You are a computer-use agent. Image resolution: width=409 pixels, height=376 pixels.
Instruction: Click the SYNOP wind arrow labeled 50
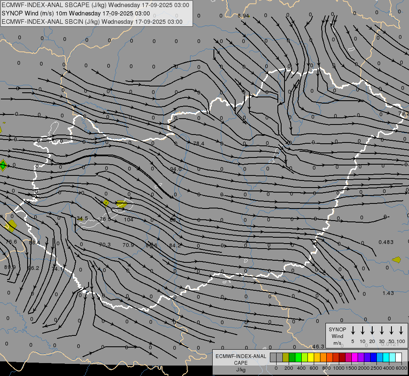coord(391,330)
